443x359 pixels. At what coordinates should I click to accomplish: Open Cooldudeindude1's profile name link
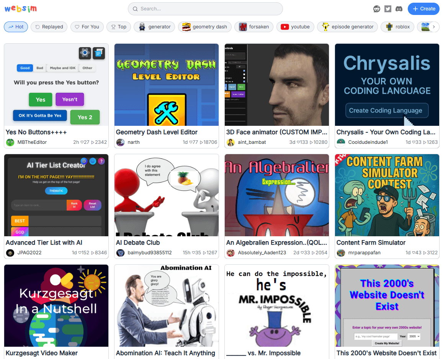(368, 142)
